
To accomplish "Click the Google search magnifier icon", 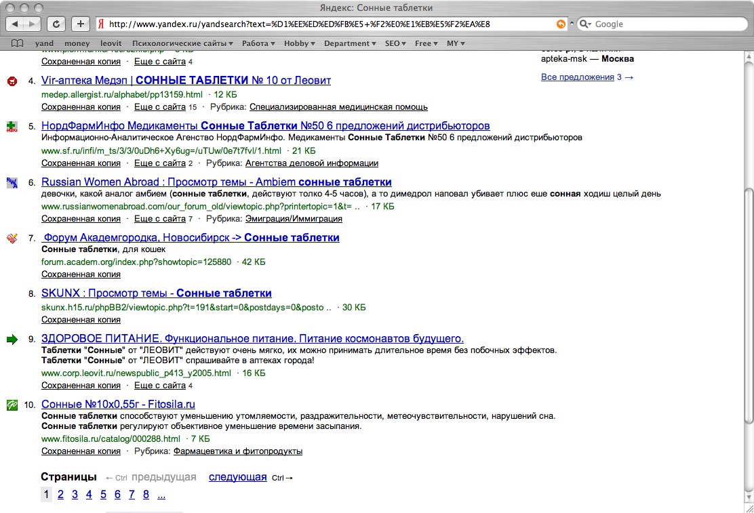I will (x=584, y=24).
